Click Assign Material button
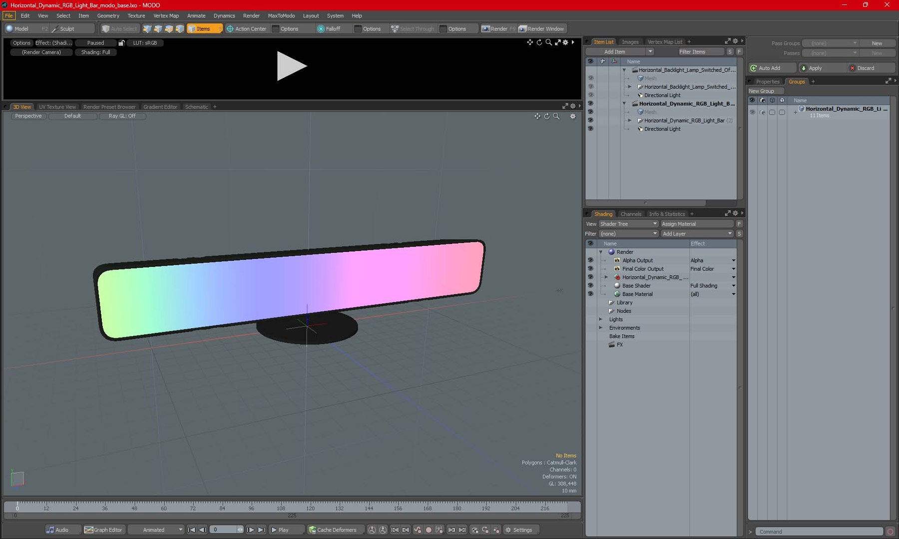 click(697, 224)
